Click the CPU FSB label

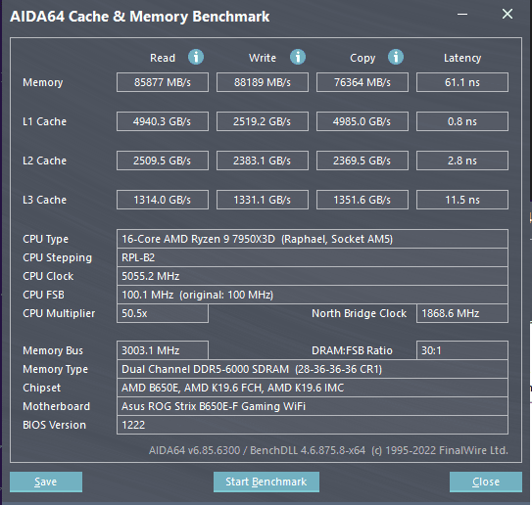point(43,295)
